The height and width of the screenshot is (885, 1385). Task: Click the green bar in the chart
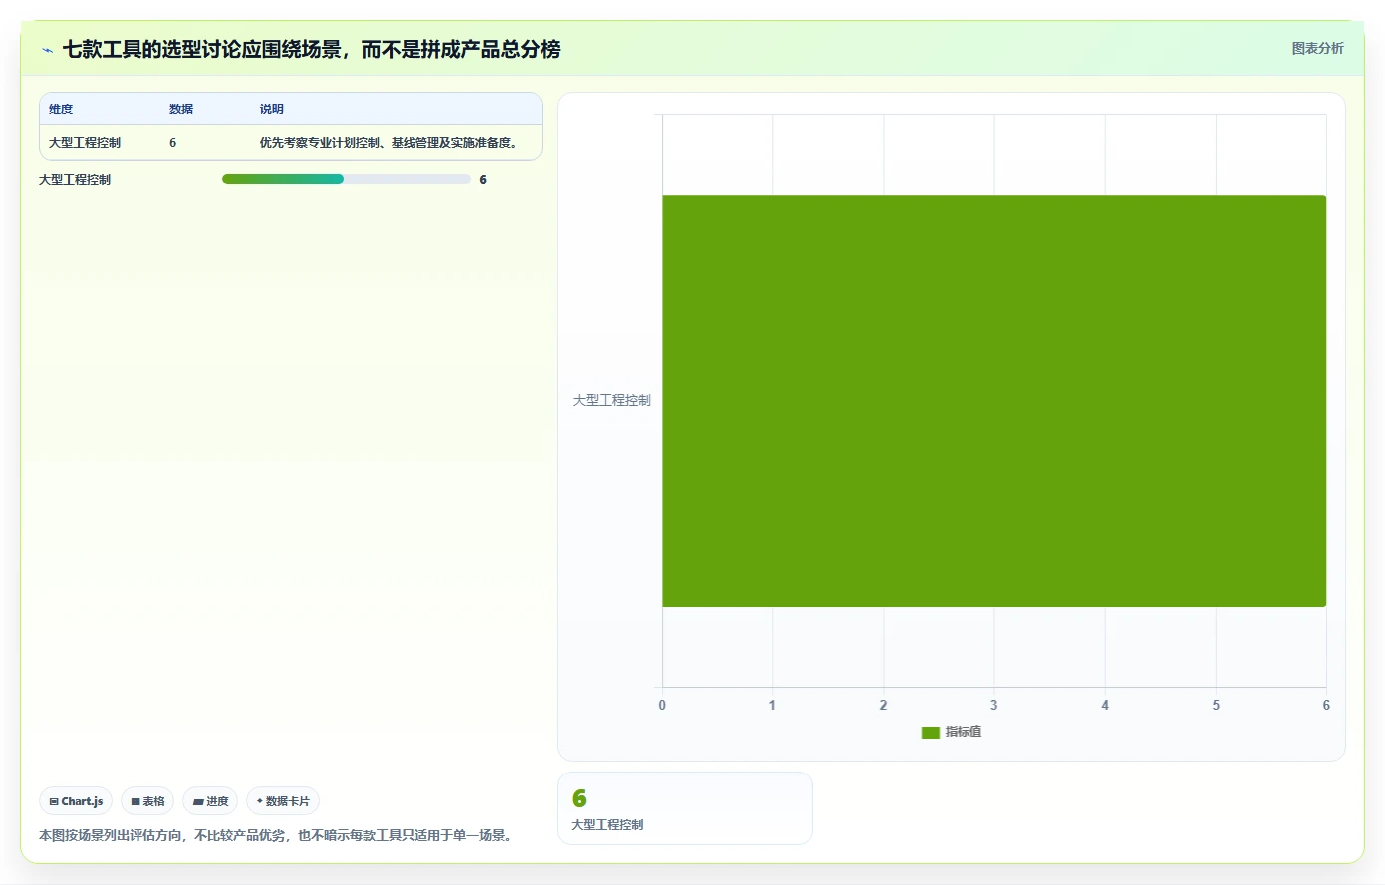tap(993, 400)
